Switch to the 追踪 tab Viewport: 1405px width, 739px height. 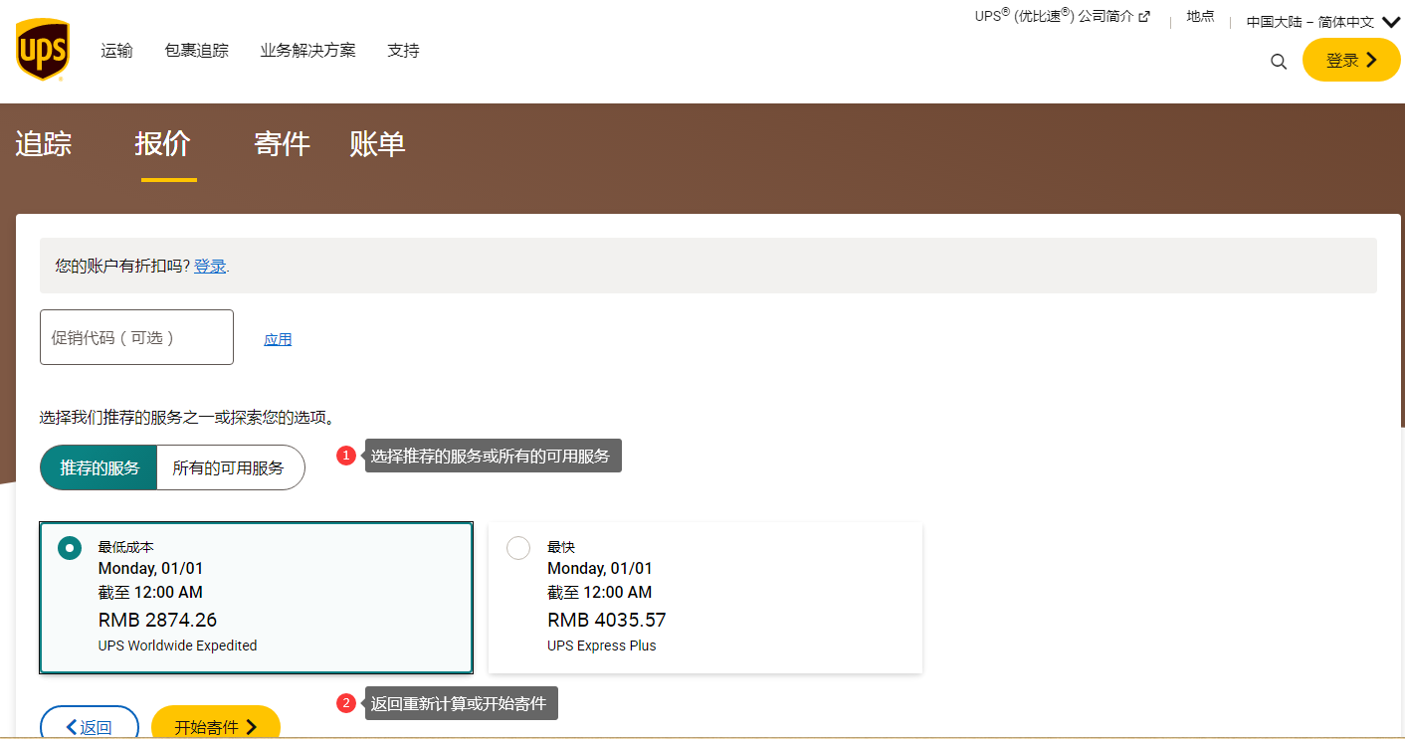click(44, 144)
